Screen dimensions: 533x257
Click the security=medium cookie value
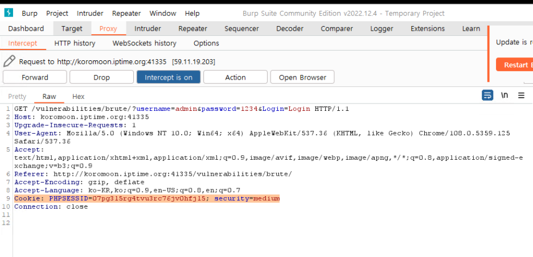pos(247,198)
